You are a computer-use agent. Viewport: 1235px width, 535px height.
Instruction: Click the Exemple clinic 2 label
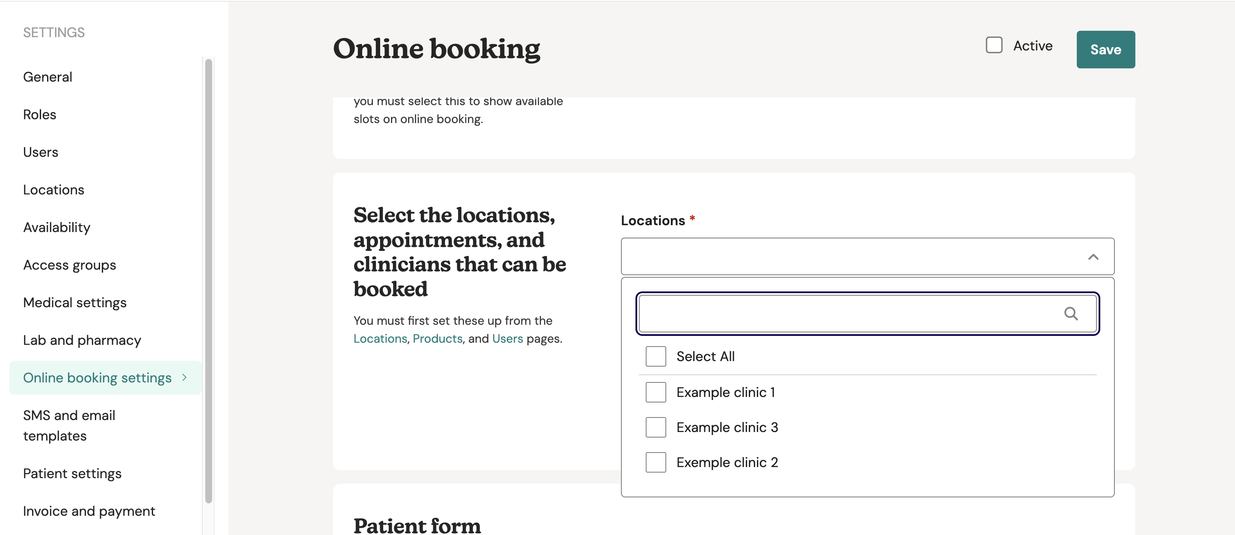click(x=727, y=462)
